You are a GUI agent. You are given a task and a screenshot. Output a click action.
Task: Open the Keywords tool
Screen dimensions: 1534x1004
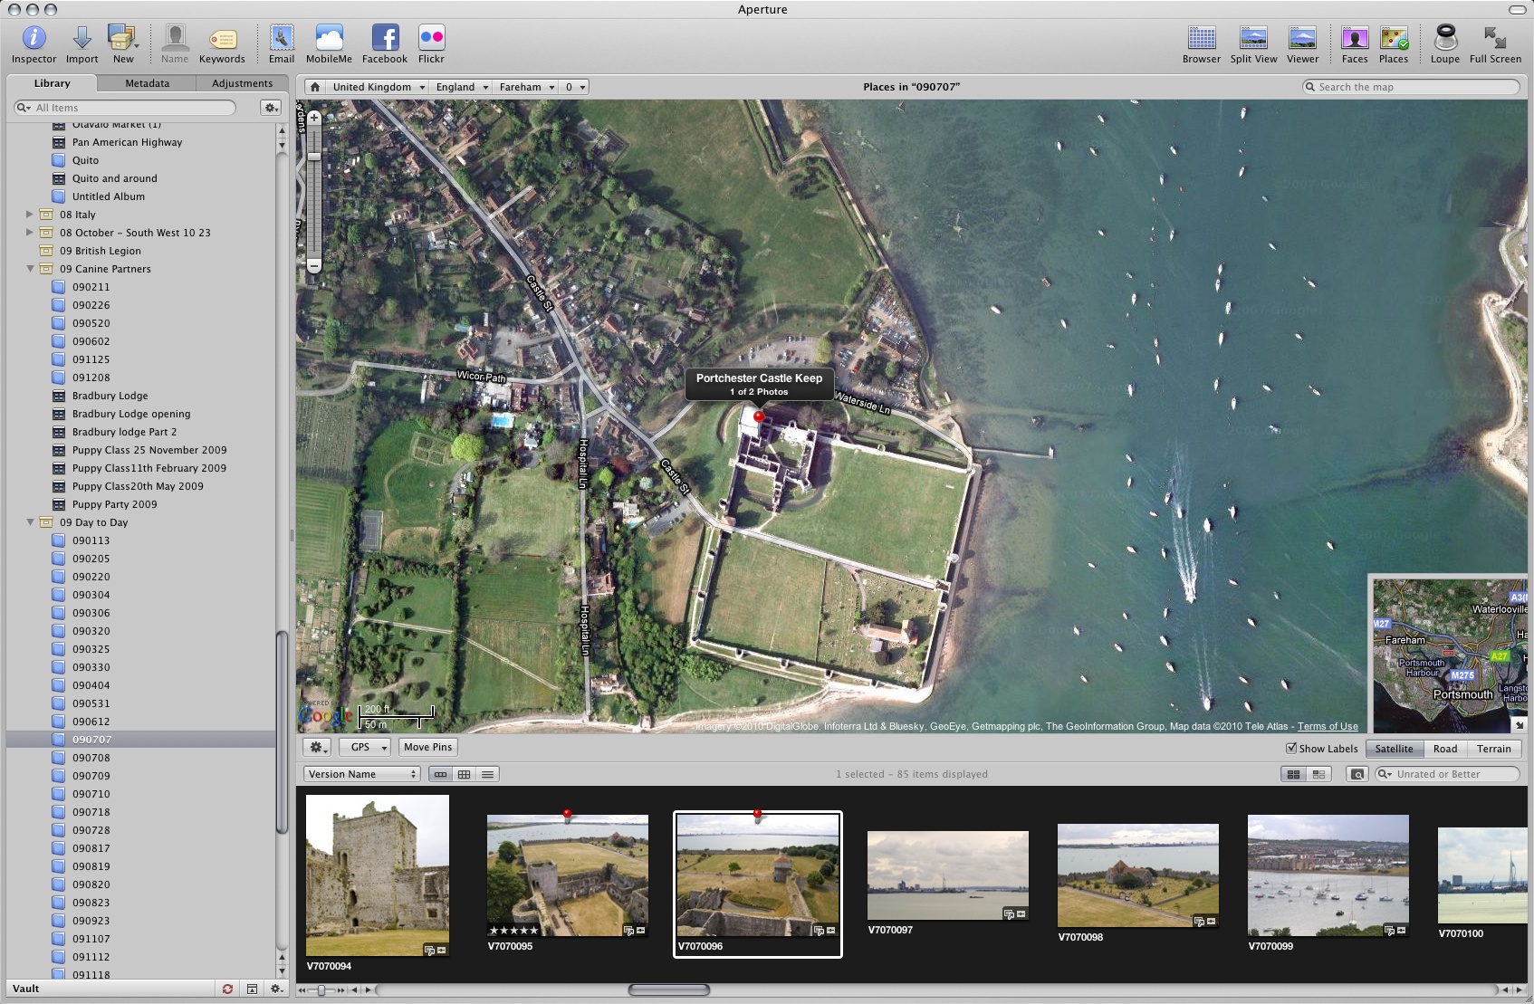tap(222, 39)
